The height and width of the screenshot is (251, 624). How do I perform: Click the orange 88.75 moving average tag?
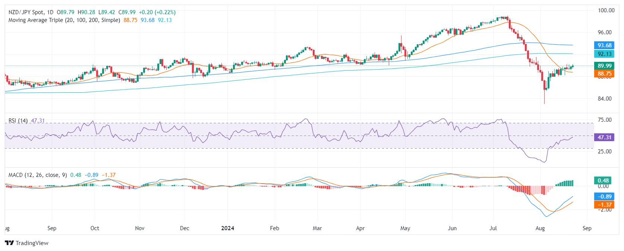(x=605, y=74)
